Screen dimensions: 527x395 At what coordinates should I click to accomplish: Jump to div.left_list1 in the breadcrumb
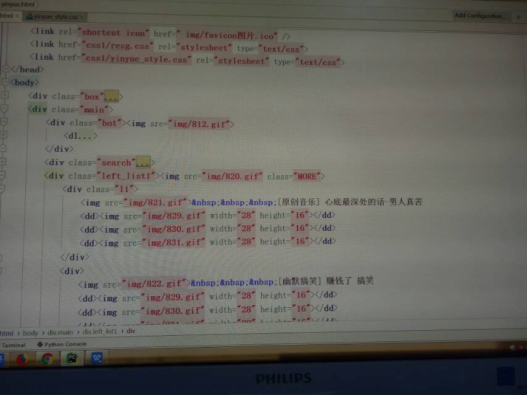coord(100,331)
